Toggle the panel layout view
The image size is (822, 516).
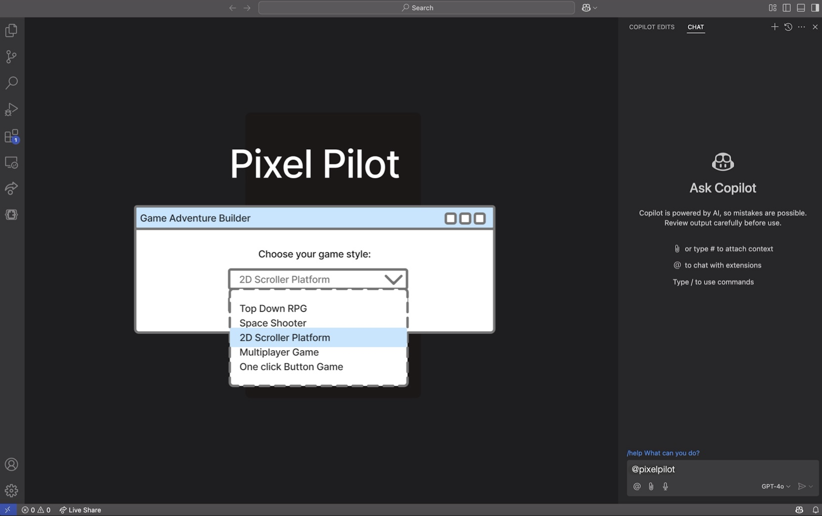pyautogui.click(x=801, y=8)
